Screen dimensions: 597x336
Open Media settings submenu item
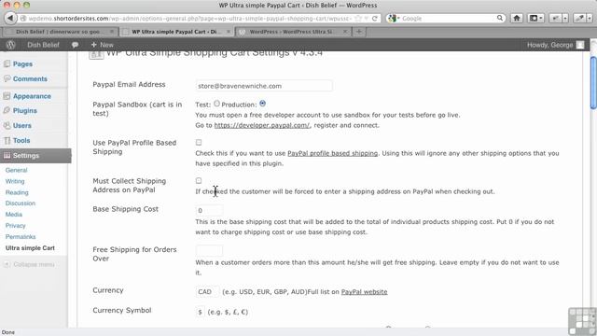pos(14,215)
